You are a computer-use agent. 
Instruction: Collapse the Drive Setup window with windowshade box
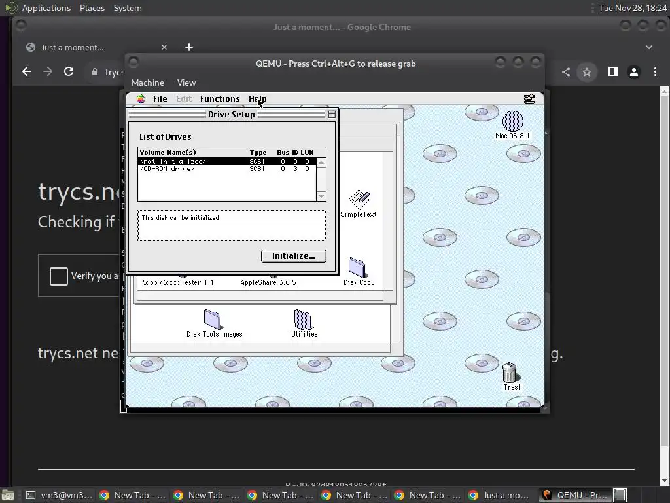coord(332,114)
